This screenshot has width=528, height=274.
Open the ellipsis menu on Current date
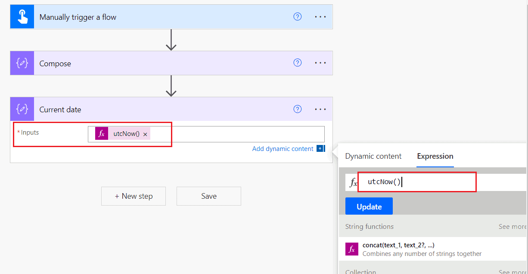[x=320, y=109]
